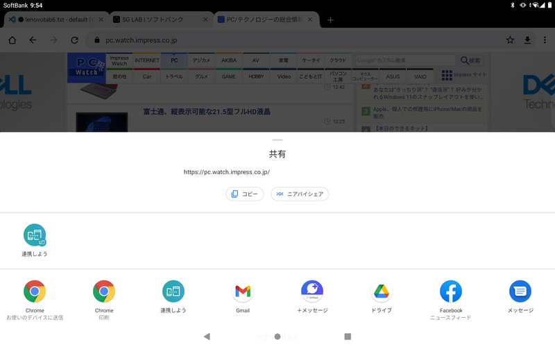Reload the page
The height and width of the screenshot is (347, 555).
(74, 40)
